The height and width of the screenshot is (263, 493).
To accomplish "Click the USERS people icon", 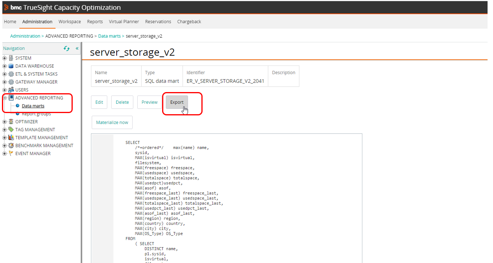I will (x=11, y=90).
